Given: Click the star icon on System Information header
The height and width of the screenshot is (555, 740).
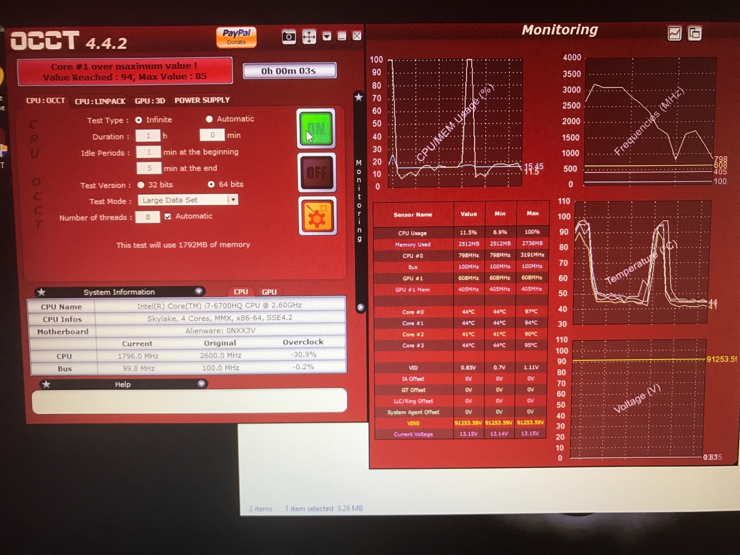Looking at the screenshot, I should tap(42, 292).
